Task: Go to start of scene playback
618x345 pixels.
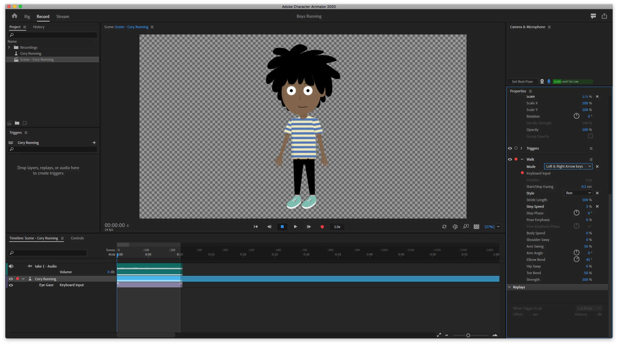Action: click(256, 227)
